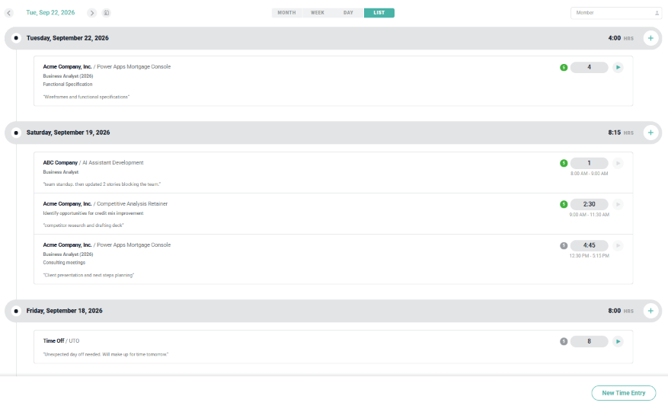Add entry for Tuesday, September 22
The height and width of the screenshot is (406, 668).
(x=650, y=38)
